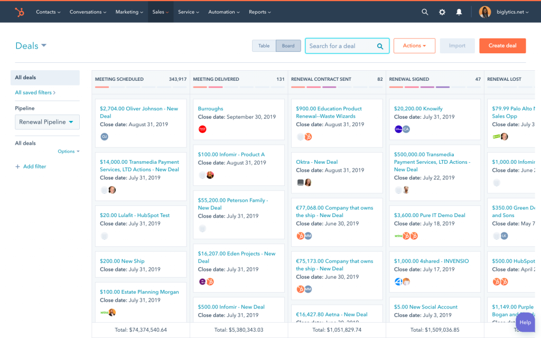Click the purple e logo on Eden Projects card

click(x=202, y=282)
